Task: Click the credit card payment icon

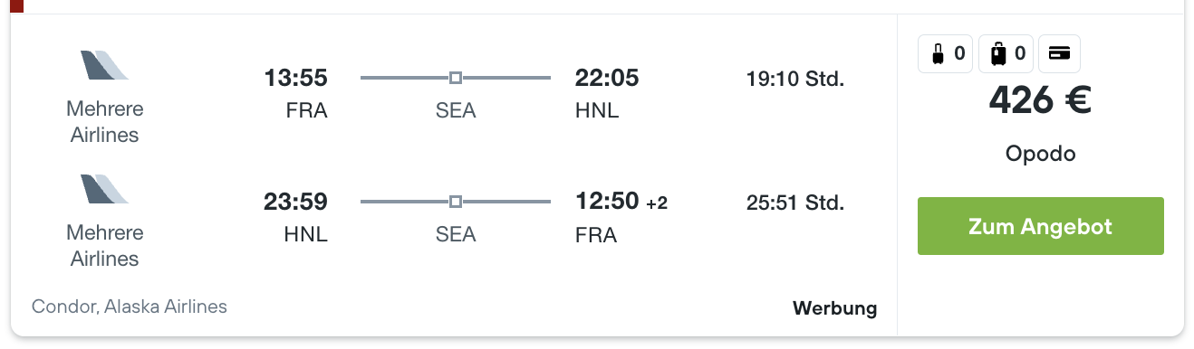Action: pyautogui.click(x=1059, y=54)
